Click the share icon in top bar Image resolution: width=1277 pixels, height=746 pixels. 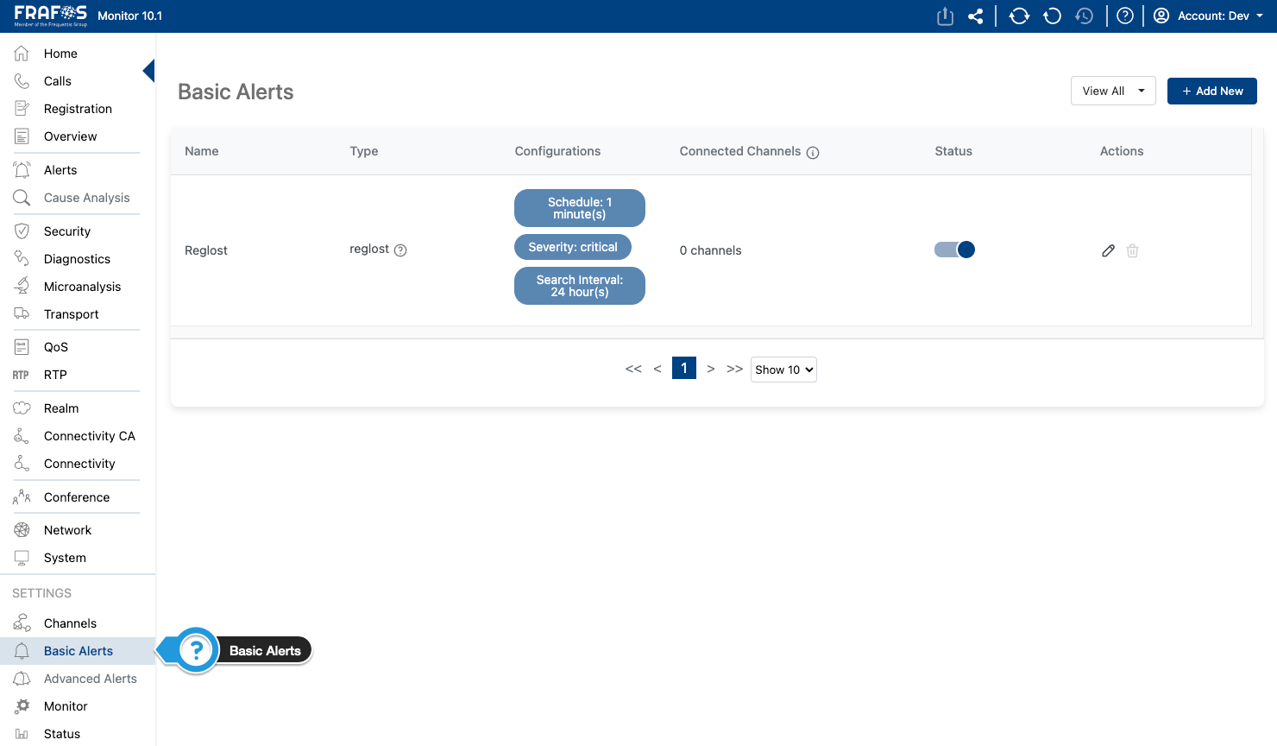pyautogui.click(x=976, y=16)
